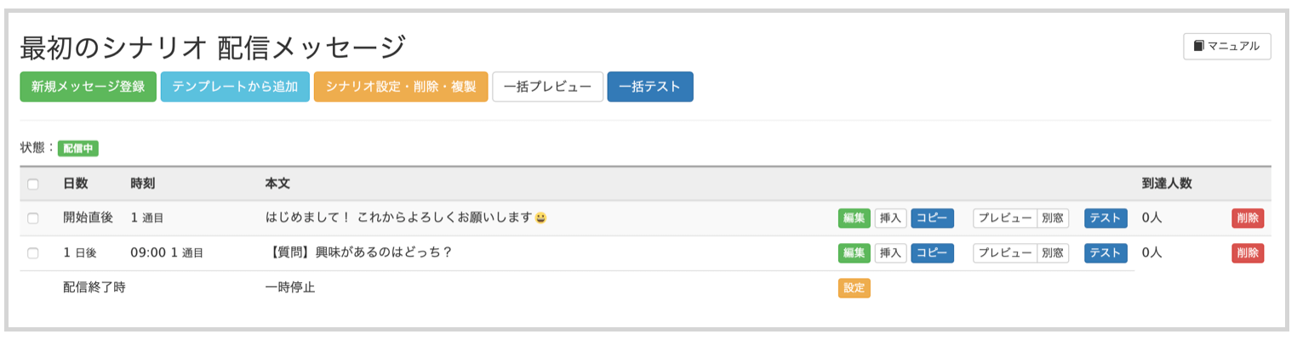Preview the 開始直後 message
1297x340 pixels.
click(x=1005, y=218)
